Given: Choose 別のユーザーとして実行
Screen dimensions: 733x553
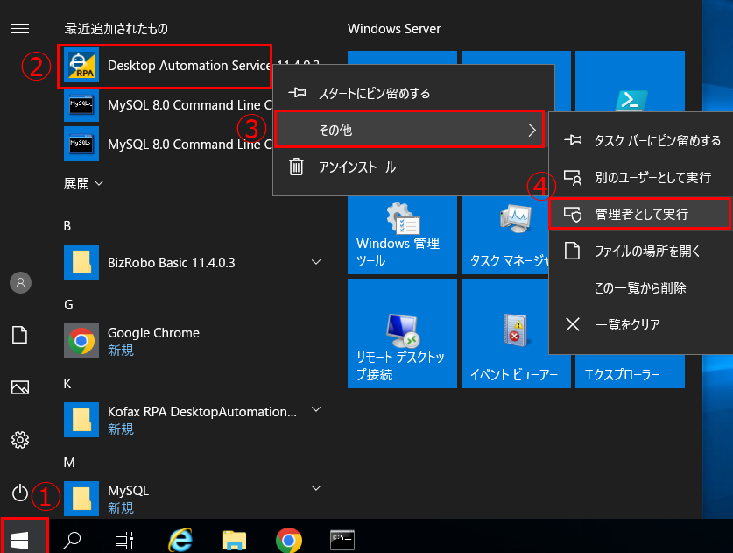Looking at the screenshot, I should click(641, 177).
